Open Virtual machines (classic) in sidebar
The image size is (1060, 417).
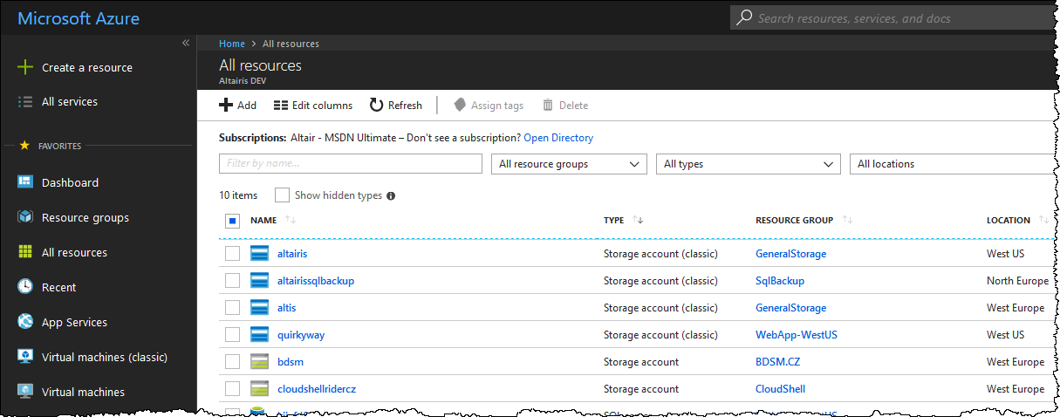click(x=104, y=357)
